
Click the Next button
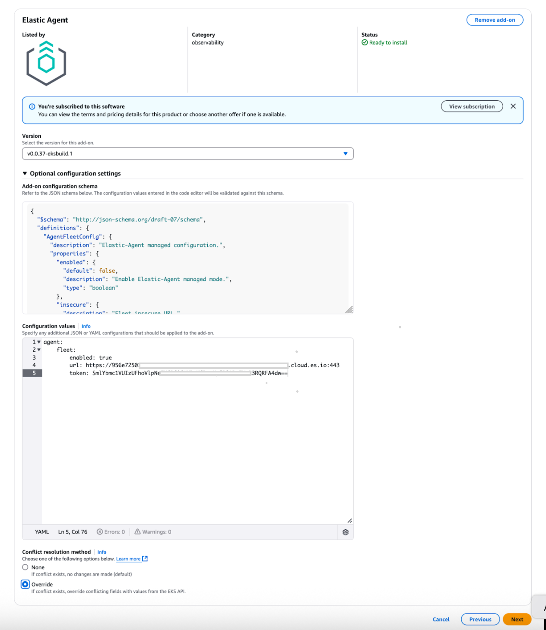(517, 619)
